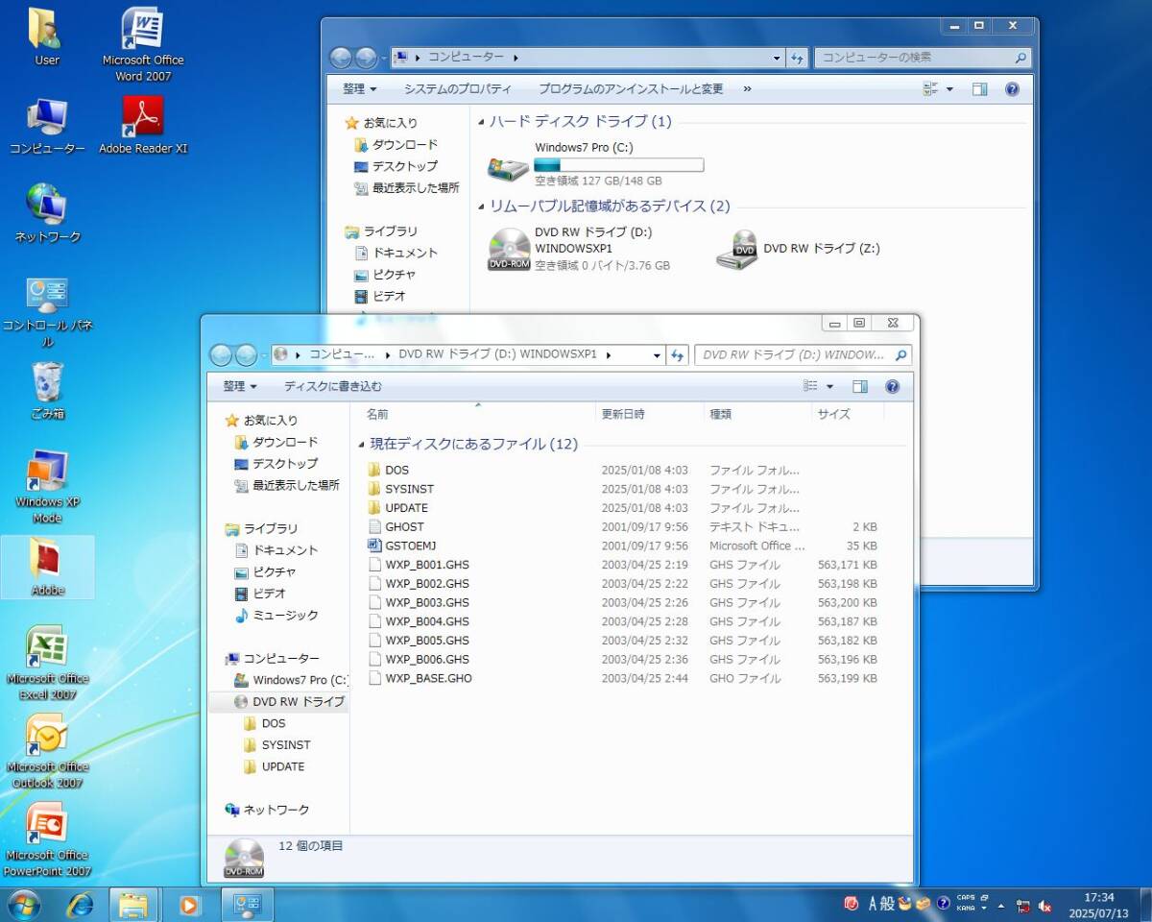
Task: Click the search box in DVD drive window
Action: pyautogui.click(x=803, y=355)
